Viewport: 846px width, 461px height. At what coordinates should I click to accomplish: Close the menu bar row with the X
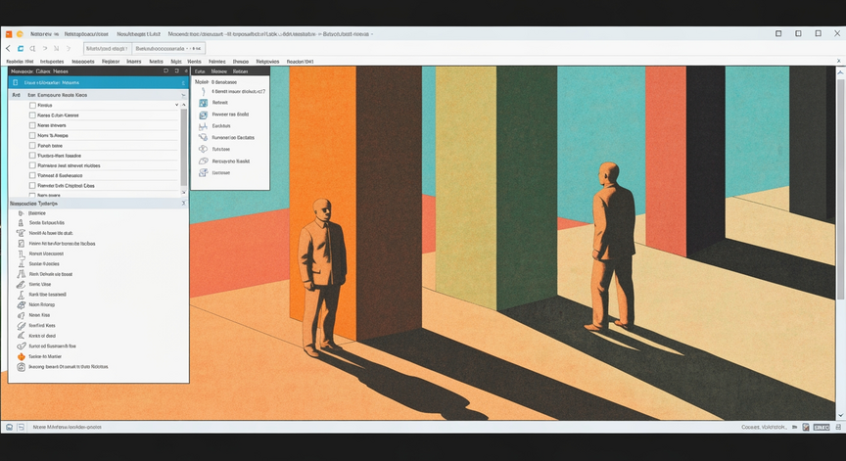pyautogui.click(x=838, y=61)
